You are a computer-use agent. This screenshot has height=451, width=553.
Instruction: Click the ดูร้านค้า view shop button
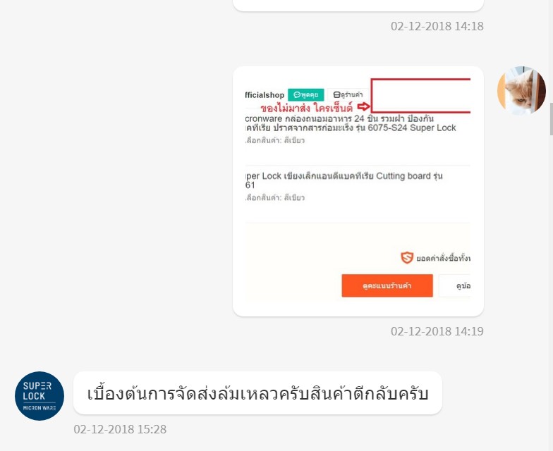click(x=348, y=94)
